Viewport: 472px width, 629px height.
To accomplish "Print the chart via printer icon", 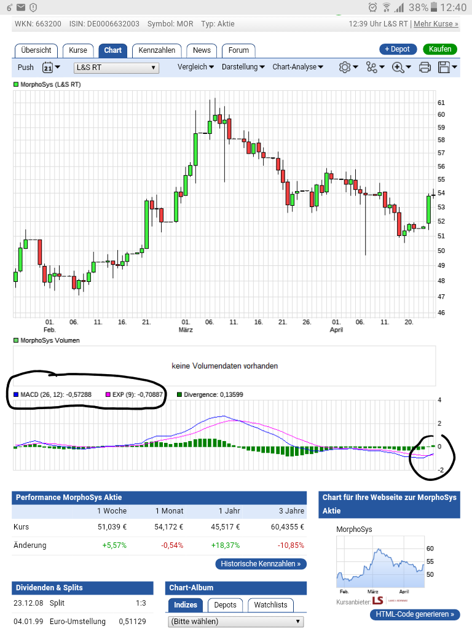I will [x=425, y=68].
